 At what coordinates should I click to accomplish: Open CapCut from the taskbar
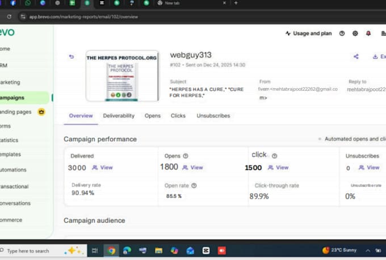(x=206, y=251)
